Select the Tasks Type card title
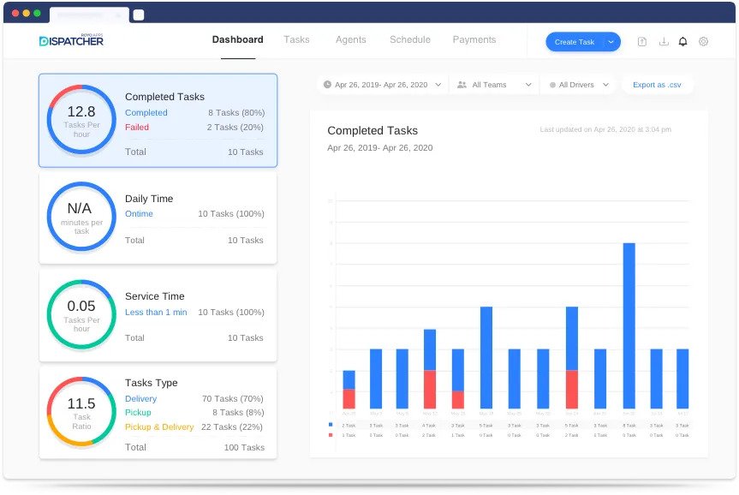This screenshot has height=495, width=739. click(x=152, y=383)
